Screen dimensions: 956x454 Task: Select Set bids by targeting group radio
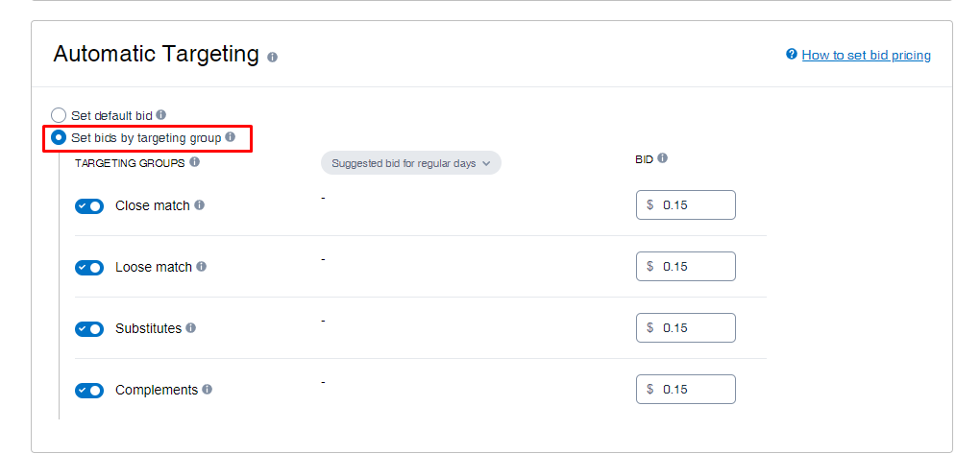coord(58,138)
